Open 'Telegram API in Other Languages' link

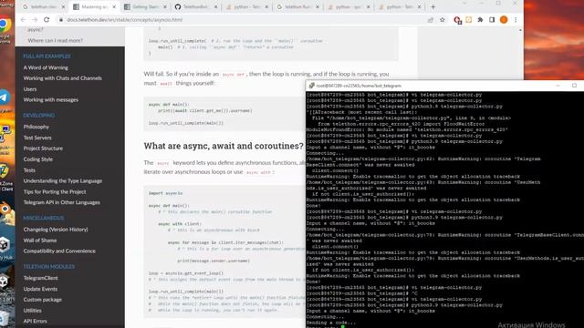(61, 202)
